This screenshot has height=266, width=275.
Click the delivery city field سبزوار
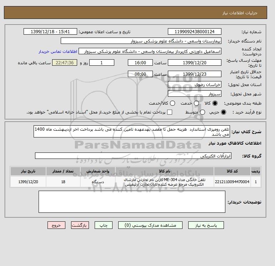(195, 94)
